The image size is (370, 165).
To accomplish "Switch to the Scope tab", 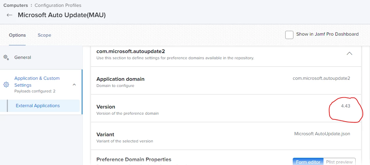I will tap(44, 35).
